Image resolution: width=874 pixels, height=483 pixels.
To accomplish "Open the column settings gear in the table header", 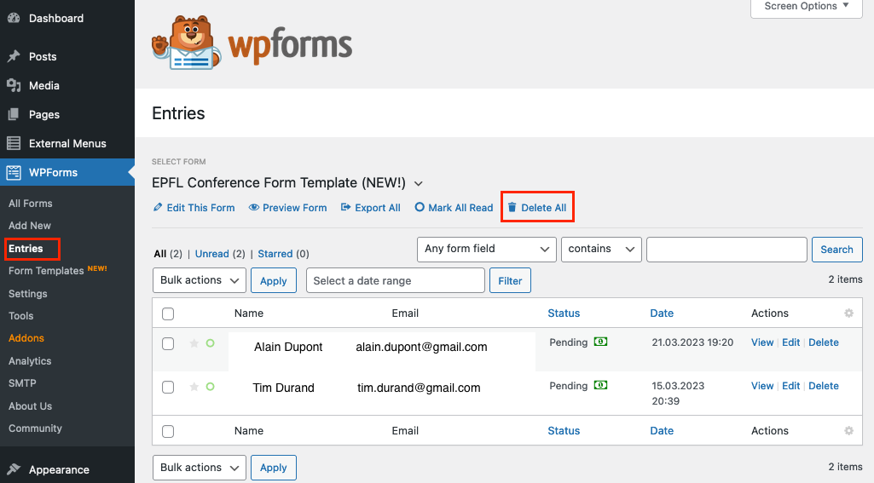I will (848, 313).
